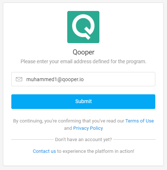Focus the email address input field
Screen dimensions: 167x170
(x=83, y=79)
